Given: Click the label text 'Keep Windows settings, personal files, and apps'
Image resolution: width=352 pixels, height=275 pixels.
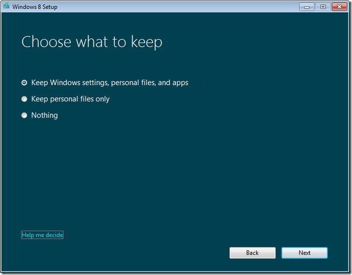Looking at the screenshot, I should pyautogui.click(x=110, y=83).
